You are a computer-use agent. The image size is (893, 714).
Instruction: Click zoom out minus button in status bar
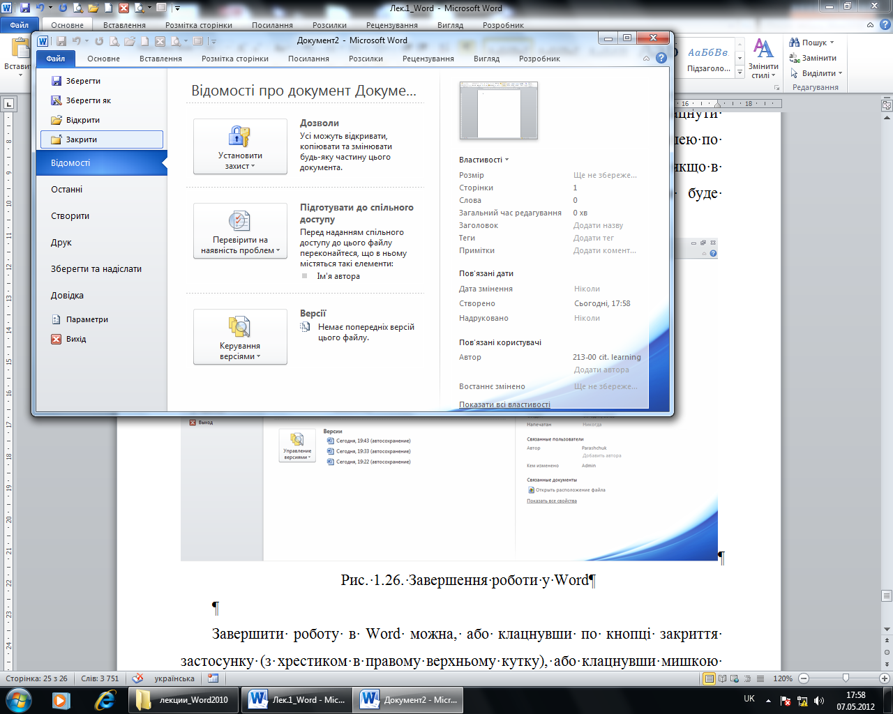click(x=804, y=678)
